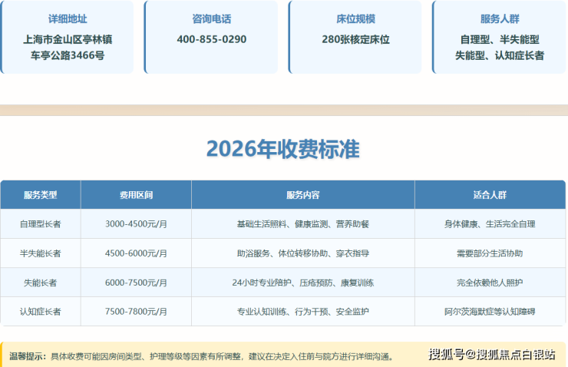
Task: Click the 失能长者 row label
Action: click(41, 283)
